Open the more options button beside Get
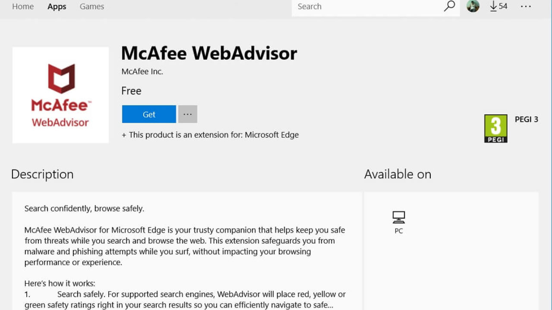The width and height of the screenshot is (552, 310). [188, 114]
